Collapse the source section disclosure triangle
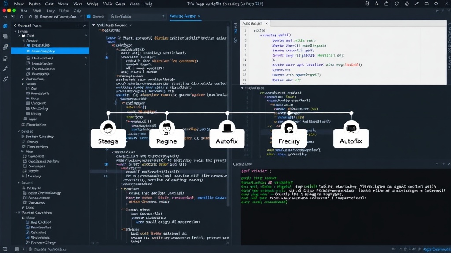Image resolution: width=451 pixels, height=253 pixels. click(94, 25)
